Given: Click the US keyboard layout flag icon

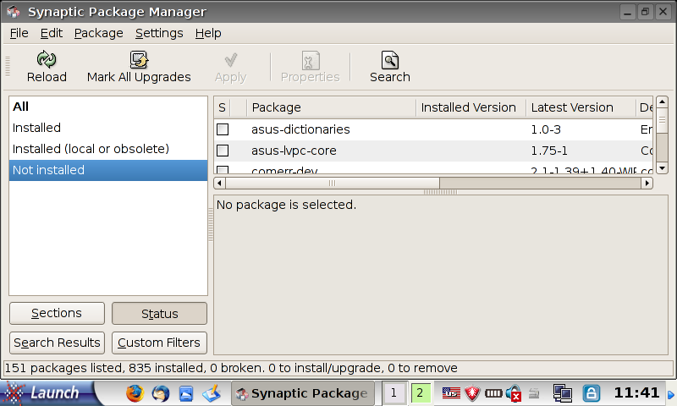Looking at the screenshot, I should pyautogui.click(x=451, y=393).
